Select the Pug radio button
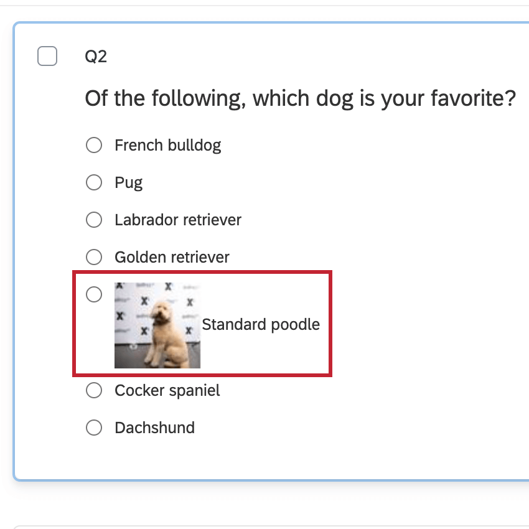Screen dimensions: 529x529 point(94,182)
